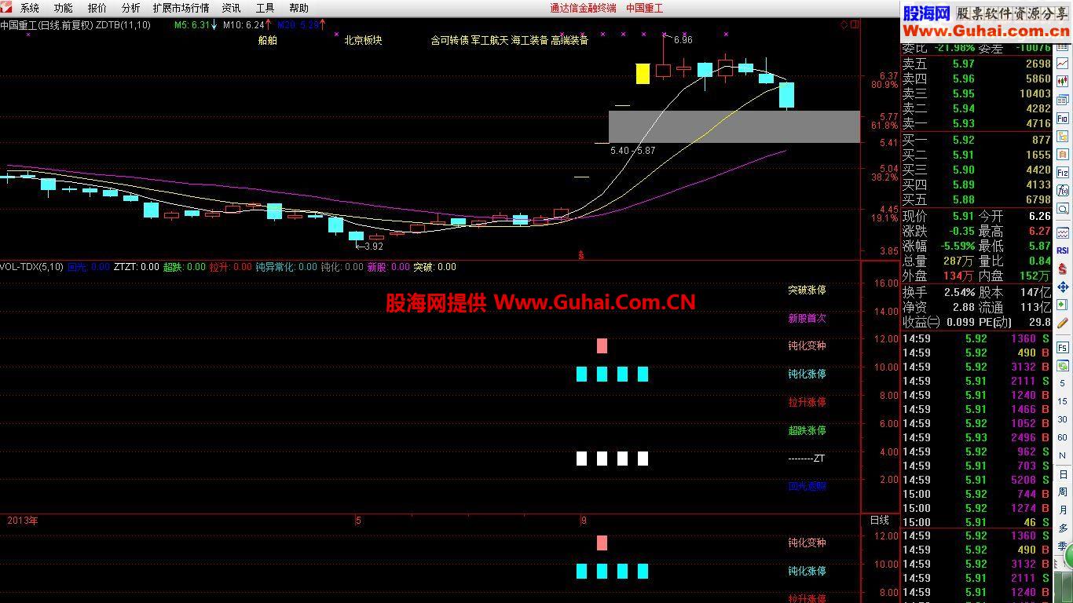
Task: Select the N custom period button
Action: tap(1063, 456)
